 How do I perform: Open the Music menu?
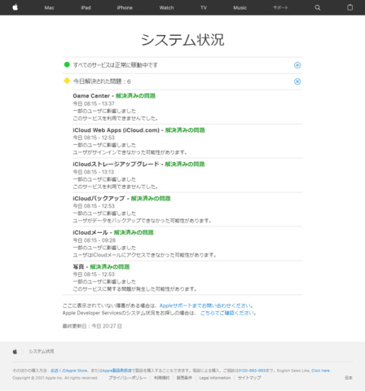coord(240,7)
